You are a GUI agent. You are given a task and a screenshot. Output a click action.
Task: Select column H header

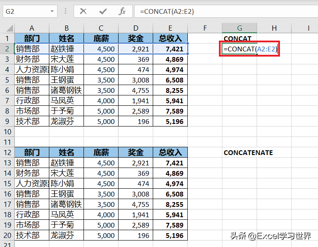click(x=274, y=28)
